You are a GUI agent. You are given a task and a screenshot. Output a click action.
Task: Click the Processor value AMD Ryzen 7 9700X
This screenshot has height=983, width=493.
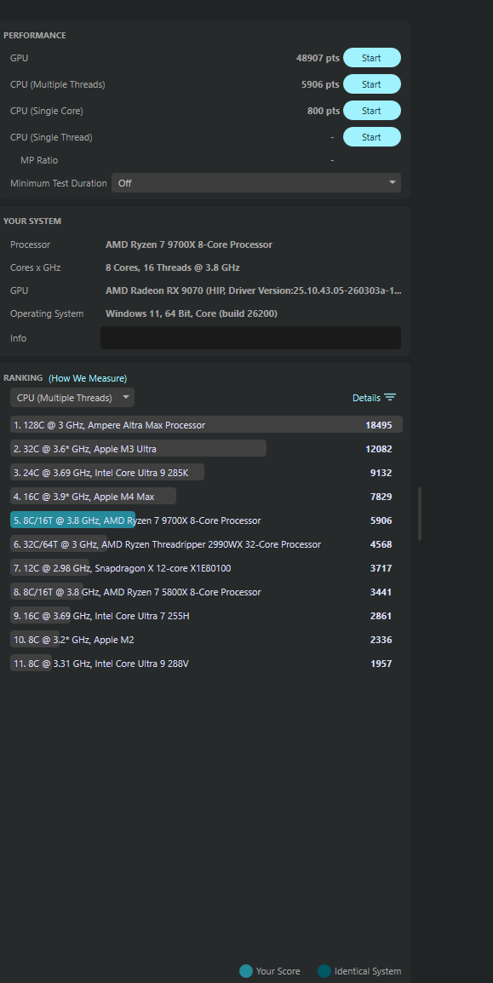coord(188,244)
